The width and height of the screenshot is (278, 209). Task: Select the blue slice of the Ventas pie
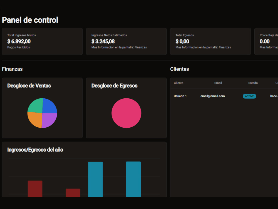[49, 106]
